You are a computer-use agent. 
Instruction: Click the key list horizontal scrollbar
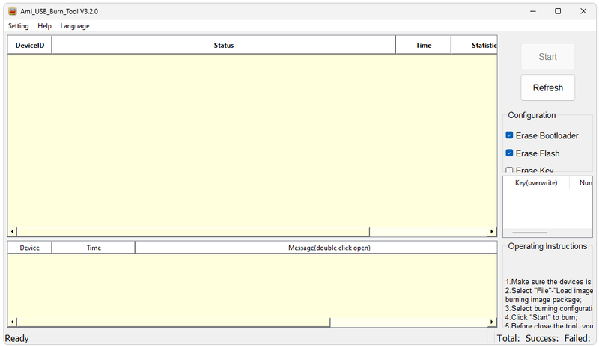coord(530,233)
